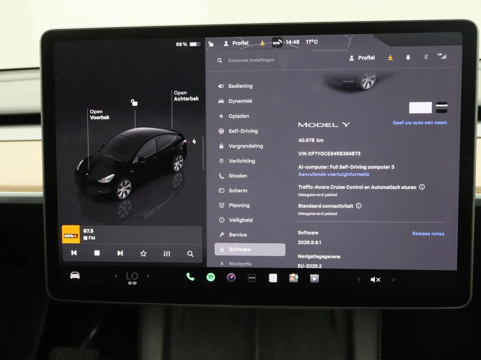Open the Spotify app

point(211,277)
